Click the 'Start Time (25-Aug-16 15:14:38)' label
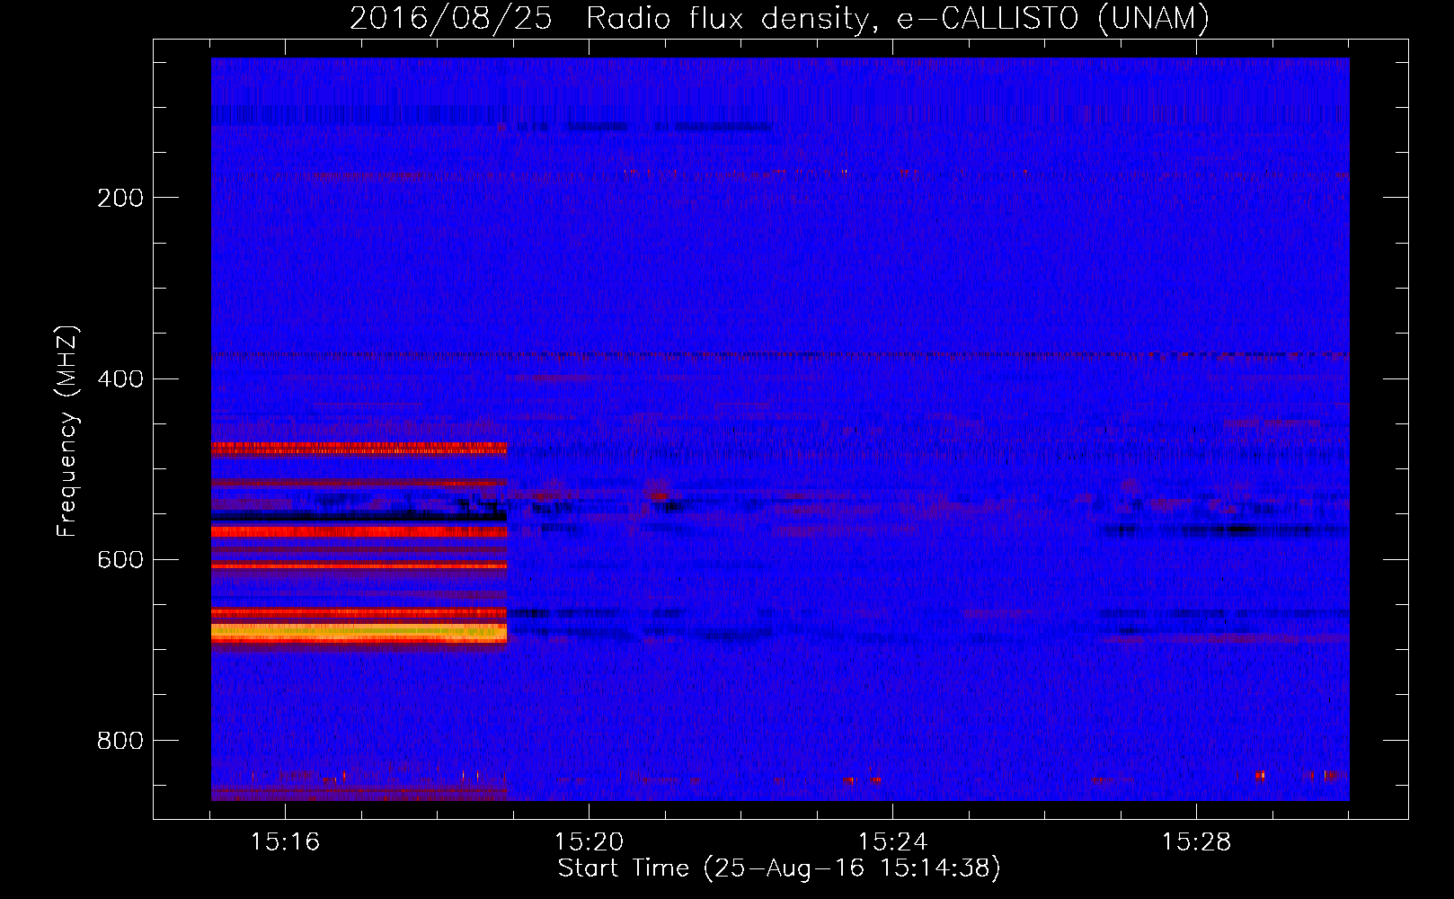The height and width of the screenshot is (899, 1454). (779, 868)
